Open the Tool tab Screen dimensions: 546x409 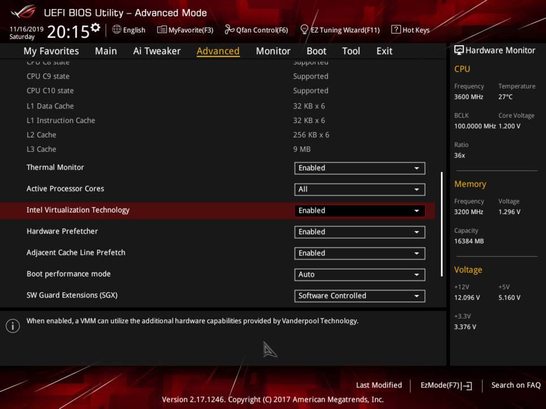(x=351, y=51)
